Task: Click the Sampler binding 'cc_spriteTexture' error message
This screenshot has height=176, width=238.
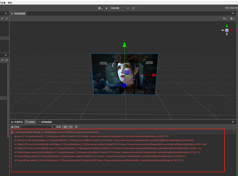Action: [57, 132]
